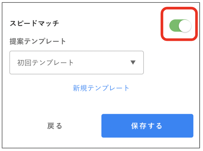Click the green track of the スピードマッチ toggle
This screenshot has height=151, width=203.
click(174, 26)
